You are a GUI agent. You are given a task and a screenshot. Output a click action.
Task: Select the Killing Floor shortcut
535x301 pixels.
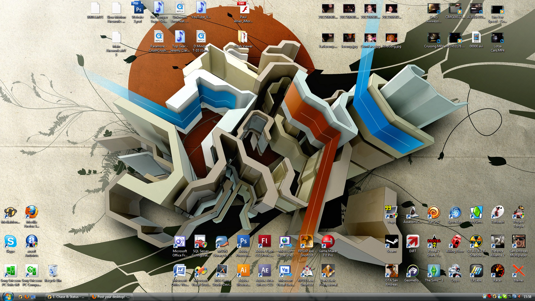(x=455, y=242)
